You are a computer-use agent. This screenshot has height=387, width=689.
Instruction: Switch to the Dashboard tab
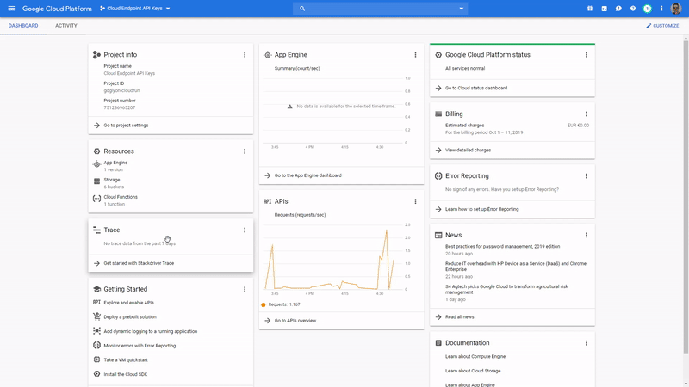click(x=23, y=26)
